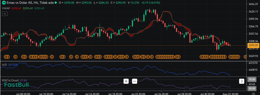Click time axis label Jul 28 05:00
The image size is (260, 95).
click(184, 94)
